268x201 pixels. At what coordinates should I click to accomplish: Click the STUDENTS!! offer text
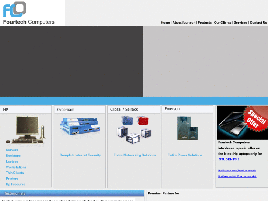[x=229, y=159]
